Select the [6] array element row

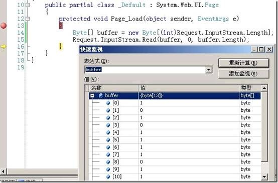tap(175, 147)
